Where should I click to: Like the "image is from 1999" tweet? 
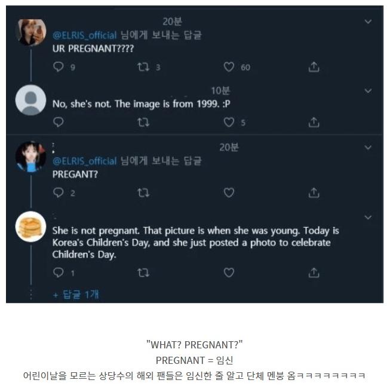tap(229, 122)
